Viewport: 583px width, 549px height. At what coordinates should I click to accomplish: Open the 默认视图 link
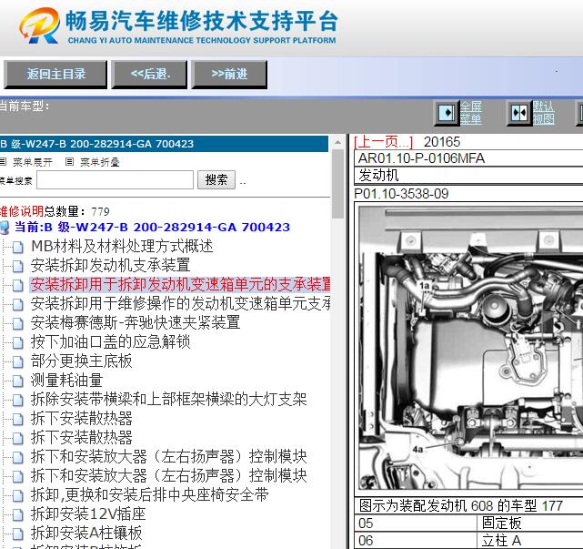544,113
